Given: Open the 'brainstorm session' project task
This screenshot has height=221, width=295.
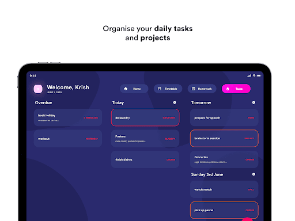Looking at the screenshot, I should 224,139.
